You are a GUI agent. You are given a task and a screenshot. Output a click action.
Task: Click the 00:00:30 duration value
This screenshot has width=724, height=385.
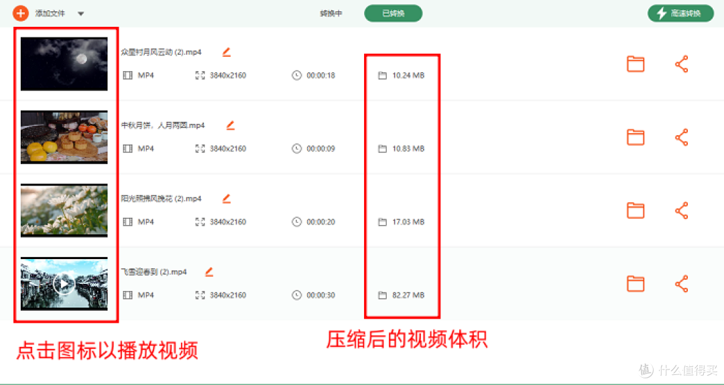[321, 295]
